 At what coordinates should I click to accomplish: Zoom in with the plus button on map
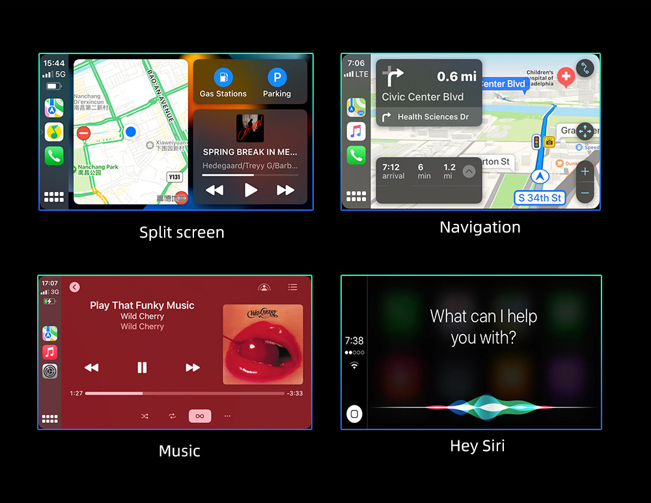(x=585, y=172)
